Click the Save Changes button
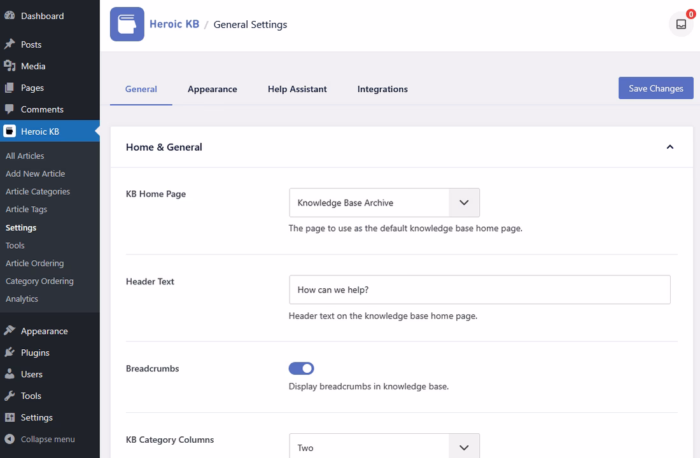Screen dimensions: 700x458 click(656, 88)
